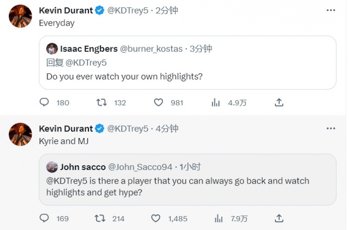View analytics of 'Everyday' tweet
This screenshot has height=230, width=349.
[x=215, y=103]
